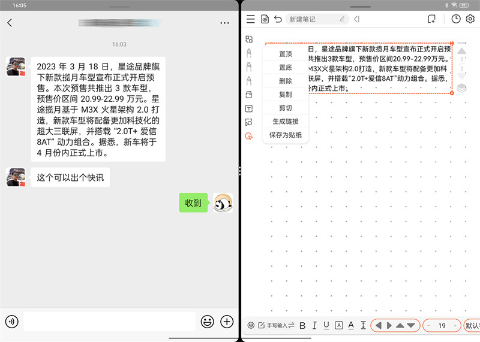Move cursor left with left arrow
This screenshot has width=480, height=342.
(x=379, y=325)
